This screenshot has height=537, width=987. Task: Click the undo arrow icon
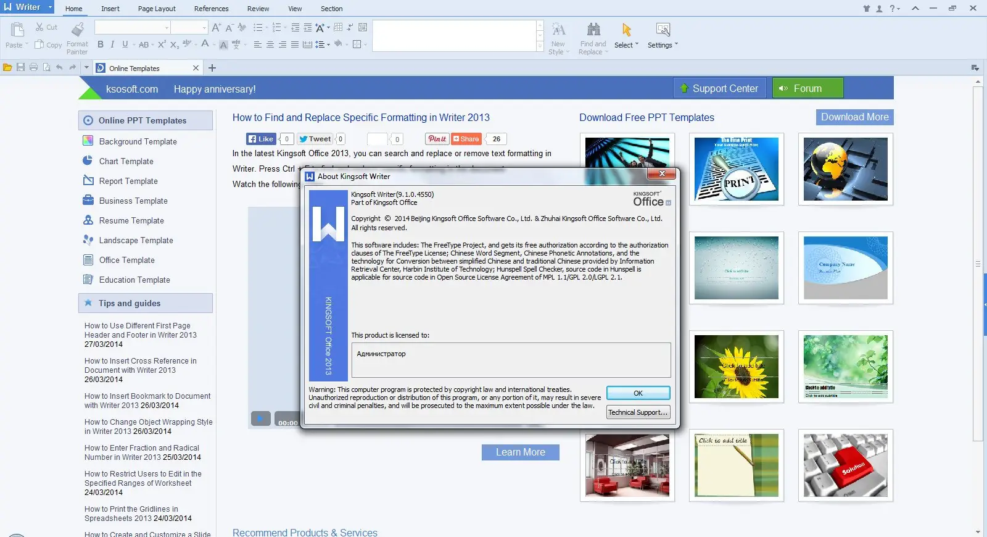point(59,67)
